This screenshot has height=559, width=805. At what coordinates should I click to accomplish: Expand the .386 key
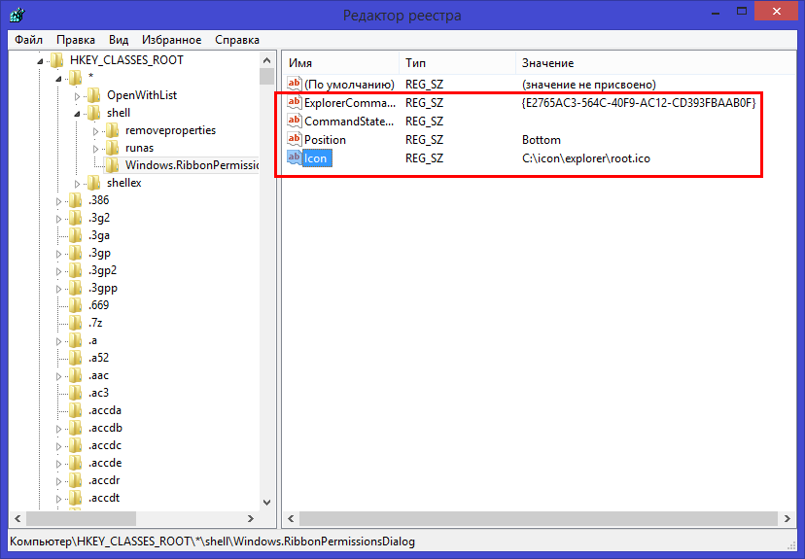[x=58, y=201]
